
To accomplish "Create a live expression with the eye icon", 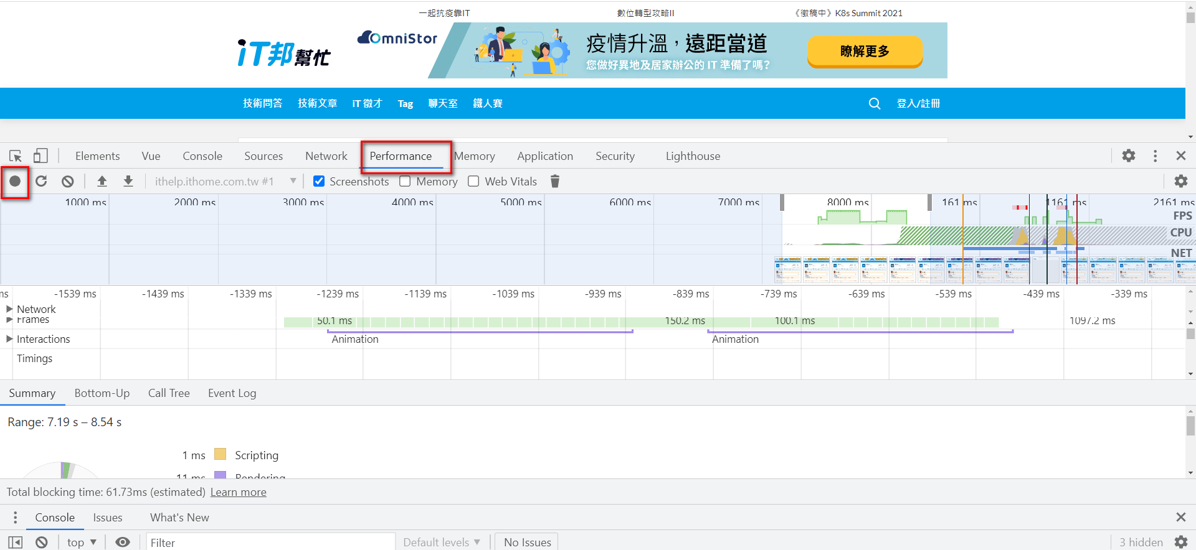I will pos(123,543).
